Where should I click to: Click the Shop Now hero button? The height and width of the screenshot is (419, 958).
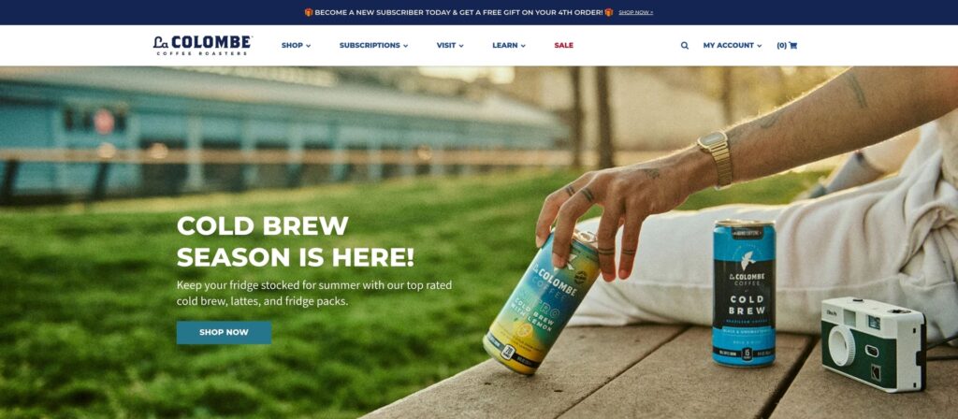tap(224, 333)
